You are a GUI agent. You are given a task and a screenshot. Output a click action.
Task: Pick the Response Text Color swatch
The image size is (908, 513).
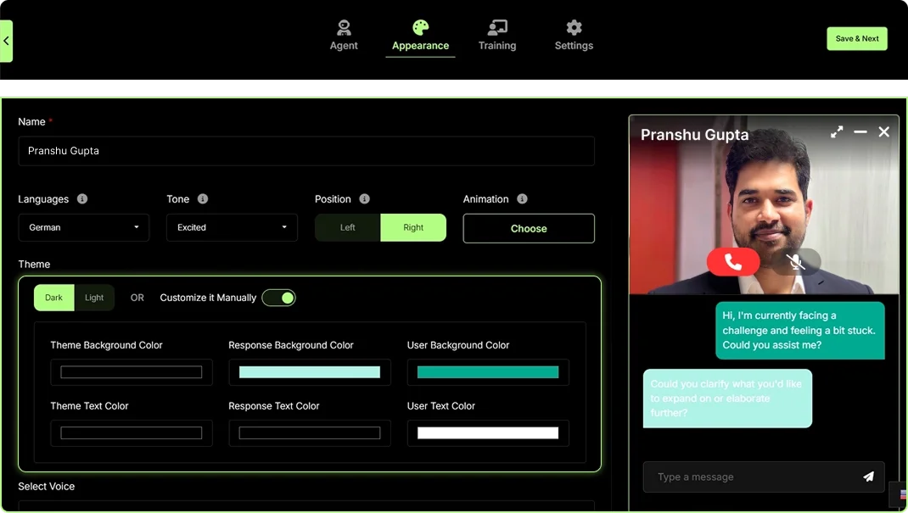click(x=310, y=433)
